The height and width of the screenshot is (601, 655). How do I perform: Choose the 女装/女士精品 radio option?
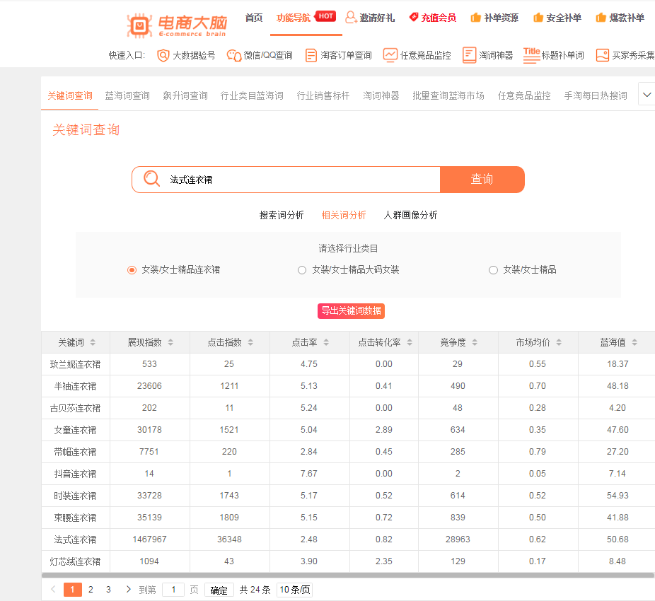click(x=492, y=270)
